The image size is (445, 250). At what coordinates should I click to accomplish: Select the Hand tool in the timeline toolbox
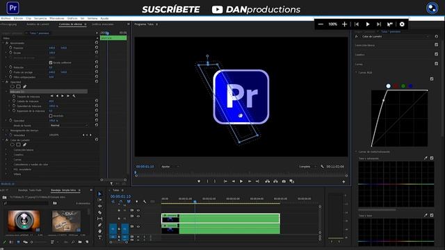[99, 231]
